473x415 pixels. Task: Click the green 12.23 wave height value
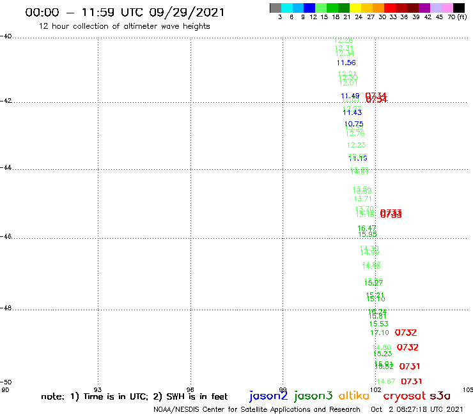tap(356, 145)
